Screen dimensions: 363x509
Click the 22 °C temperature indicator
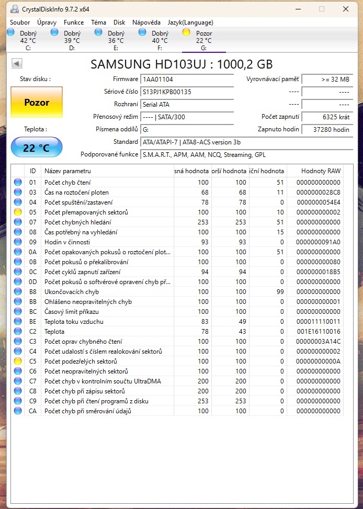tap(37, 148)
